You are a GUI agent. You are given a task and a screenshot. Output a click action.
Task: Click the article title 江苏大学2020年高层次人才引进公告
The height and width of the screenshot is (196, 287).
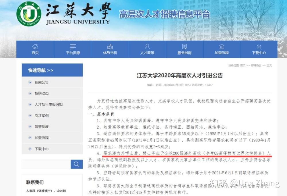point(180,75)
